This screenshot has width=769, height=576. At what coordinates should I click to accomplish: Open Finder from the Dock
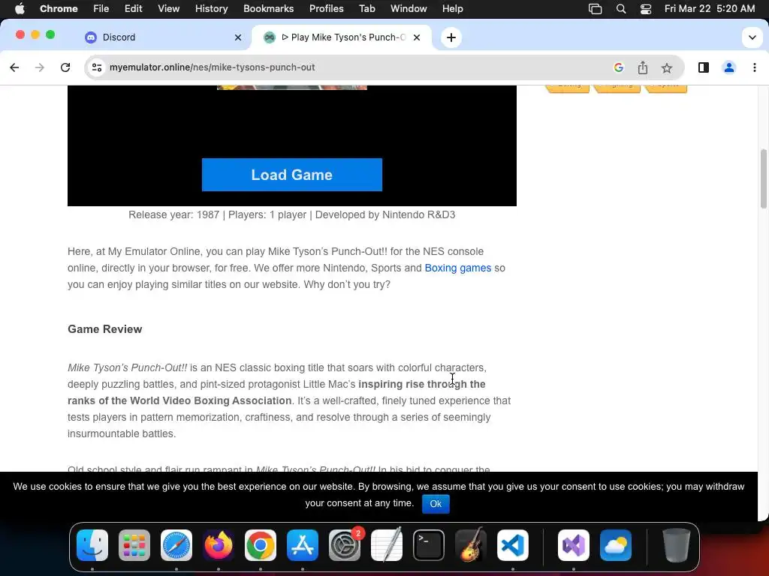tap(92, 545)
